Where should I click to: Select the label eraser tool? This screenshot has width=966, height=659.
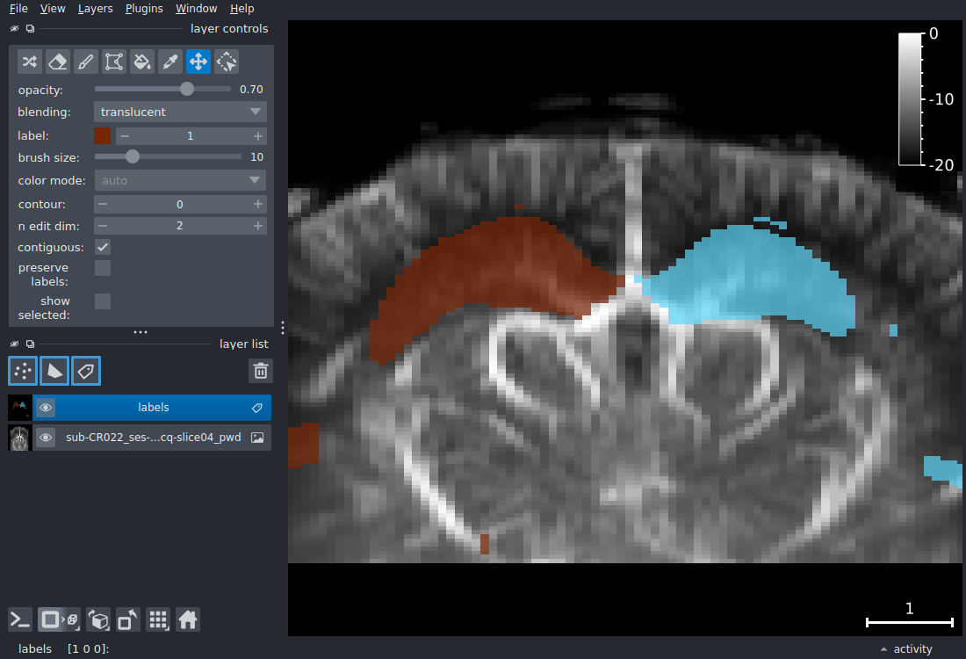coord(58,62)
